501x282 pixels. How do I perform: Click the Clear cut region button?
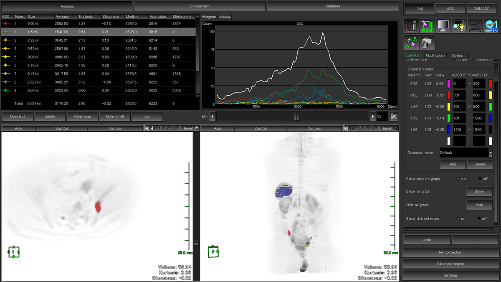[x=450, y=264]
